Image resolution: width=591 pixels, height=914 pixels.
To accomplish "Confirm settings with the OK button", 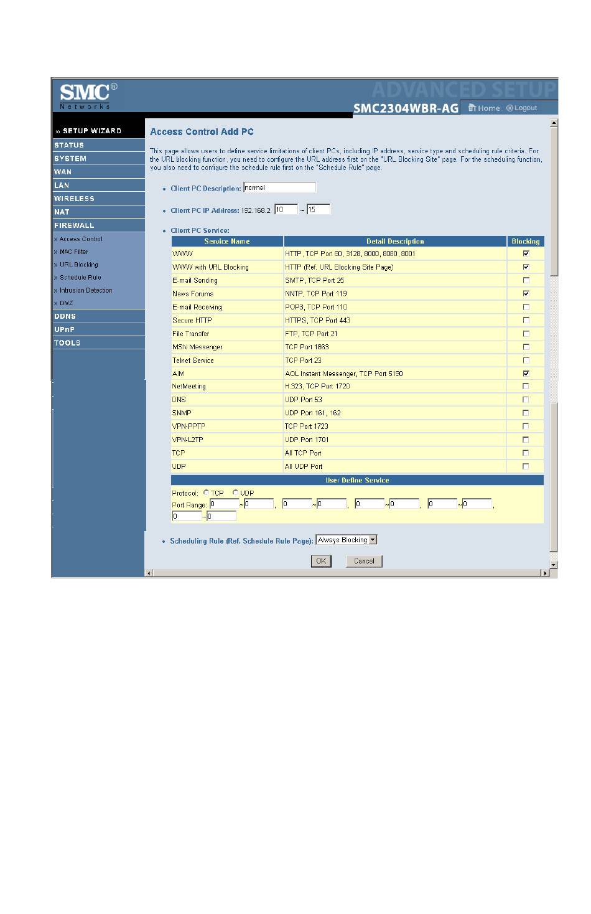I will pos(321,561).
